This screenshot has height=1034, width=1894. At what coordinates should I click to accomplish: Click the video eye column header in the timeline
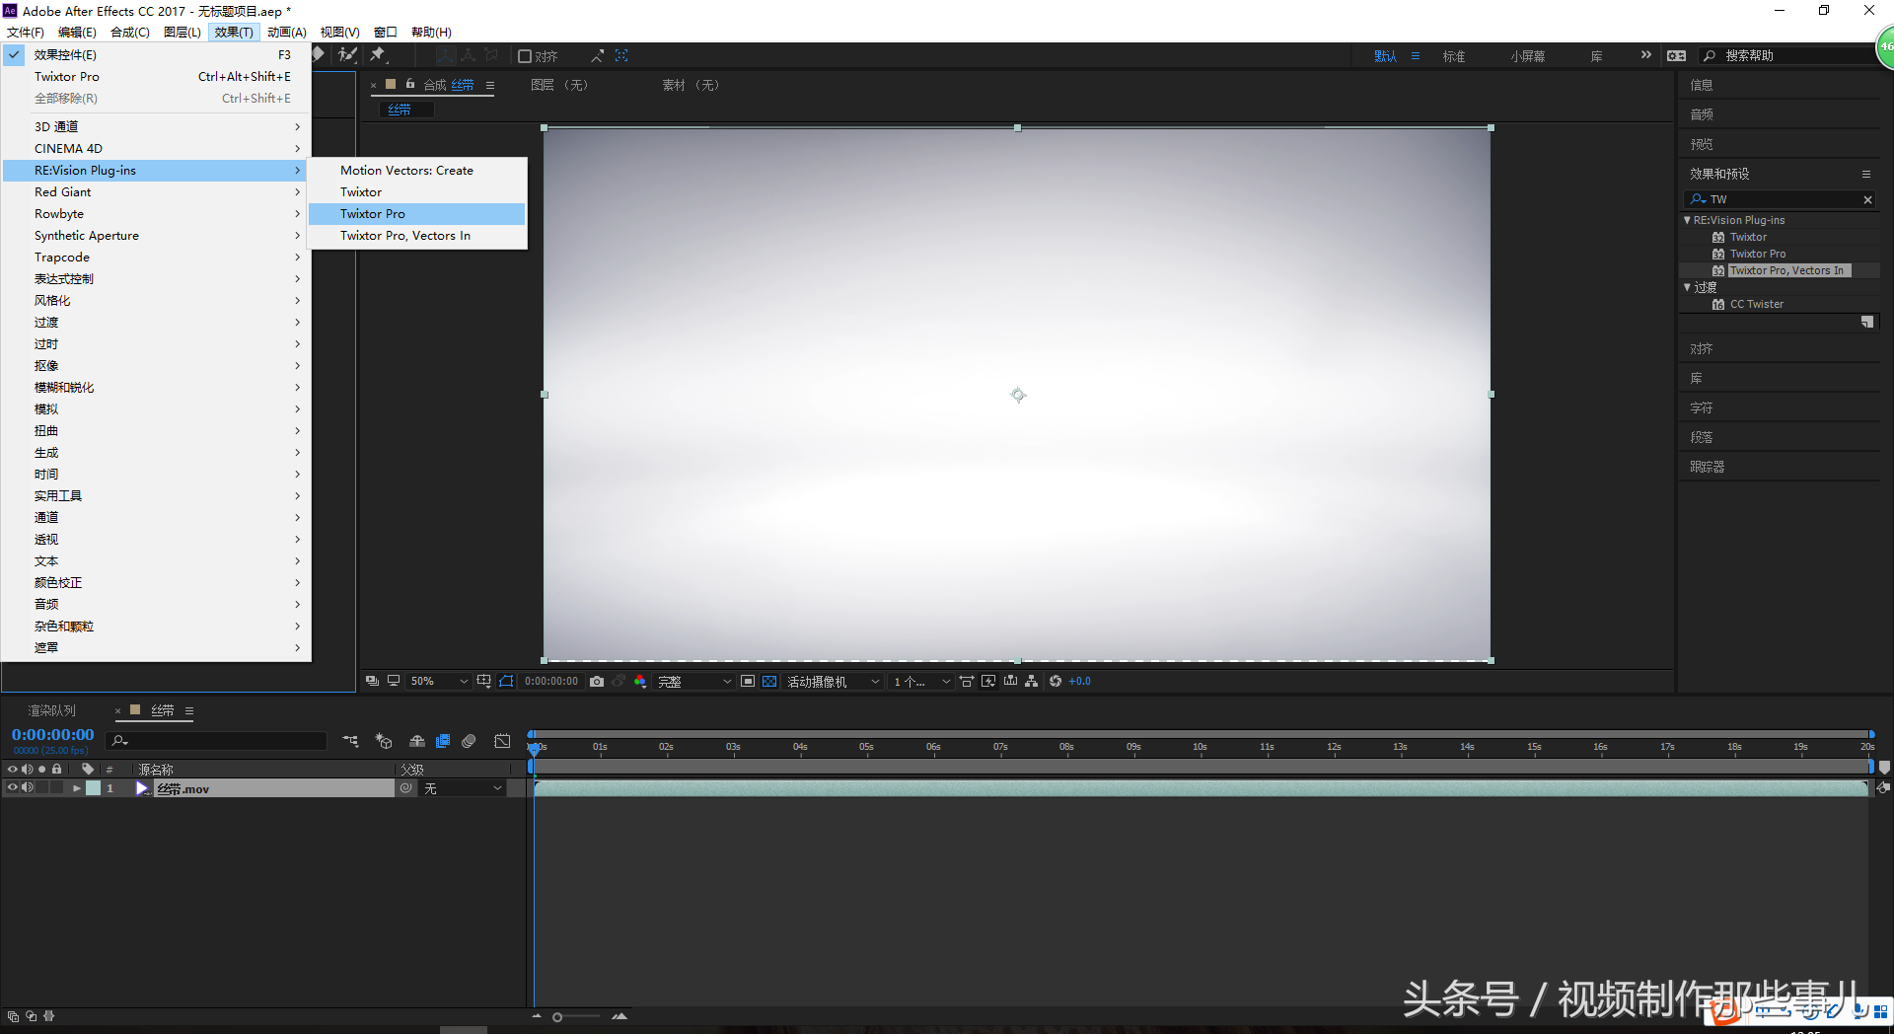pyautogui.click(x=13, y=769)
